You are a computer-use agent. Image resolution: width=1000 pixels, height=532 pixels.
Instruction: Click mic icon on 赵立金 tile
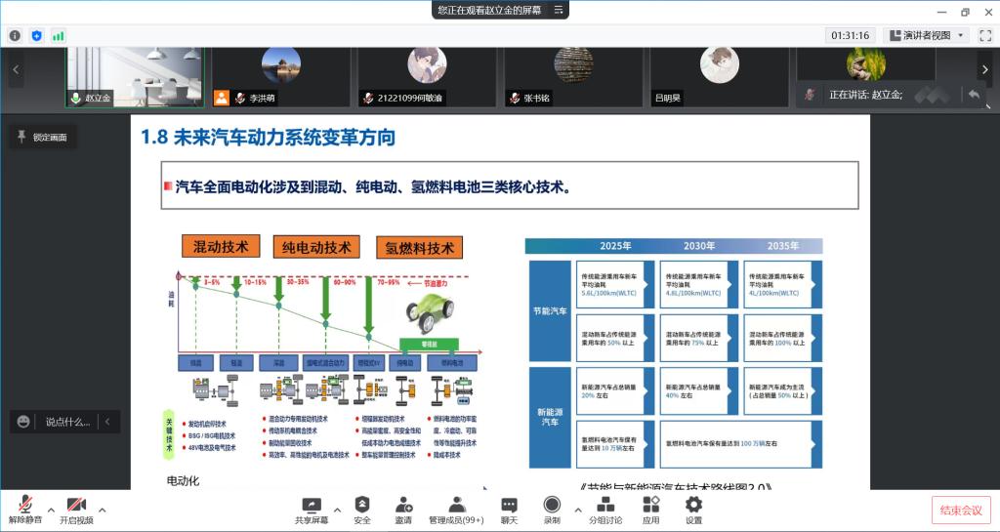(76, 99)
